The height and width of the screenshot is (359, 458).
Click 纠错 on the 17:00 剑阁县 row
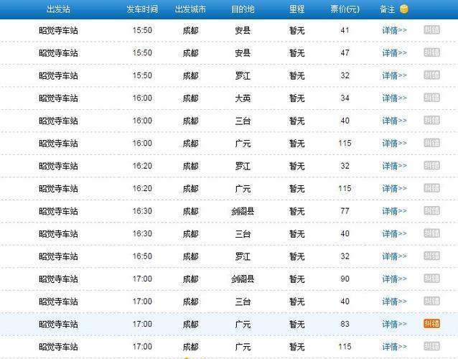click(431, 279)
